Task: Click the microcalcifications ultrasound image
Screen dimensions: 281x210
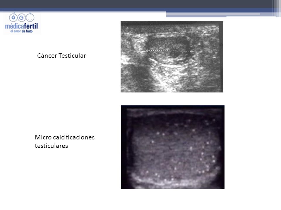Action: point(173,147)
